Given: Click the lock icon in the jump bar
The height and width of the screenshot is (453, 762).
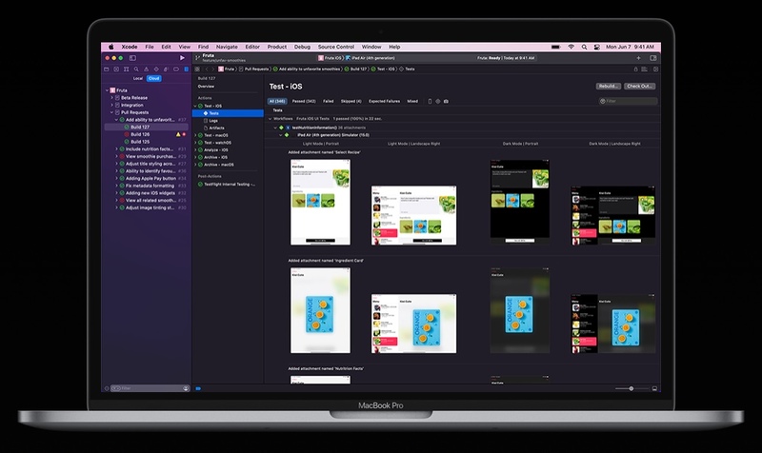Looking at the screenshot, I should (x=635, y=69).
